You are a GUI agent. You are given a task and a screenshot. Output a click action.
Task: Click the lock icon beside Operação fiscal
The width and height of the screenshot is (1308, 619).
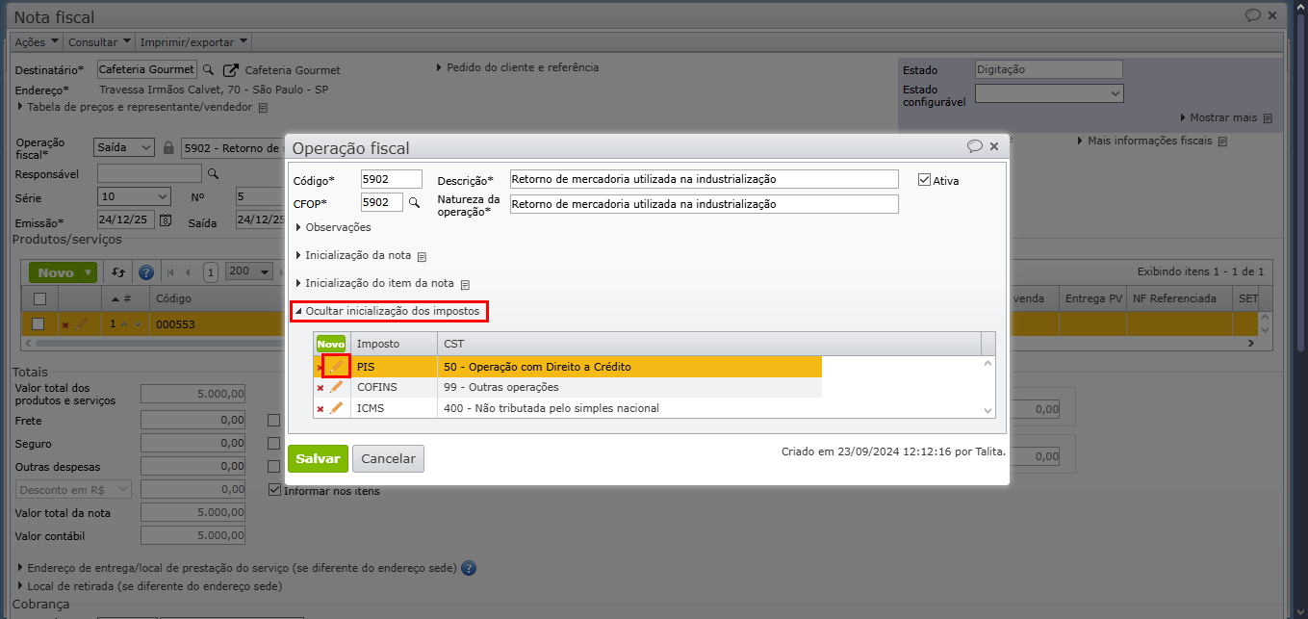[x=168, y=148]
